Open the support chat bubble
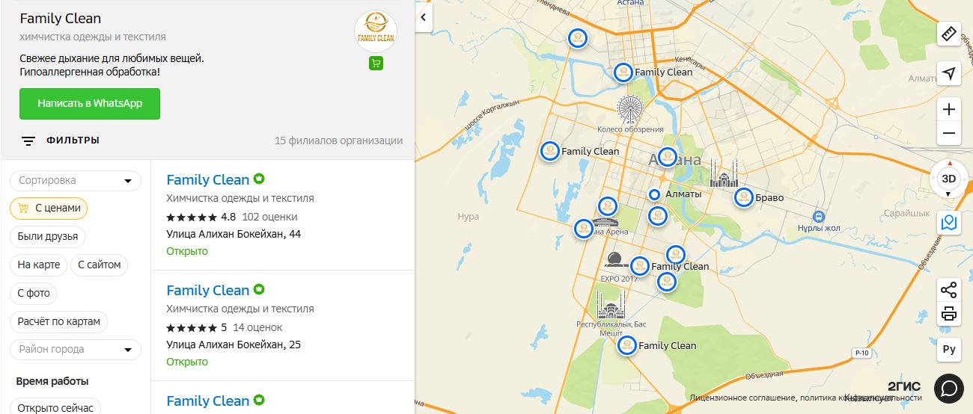Screen dimensions: 973x414 tap(949, 387)
